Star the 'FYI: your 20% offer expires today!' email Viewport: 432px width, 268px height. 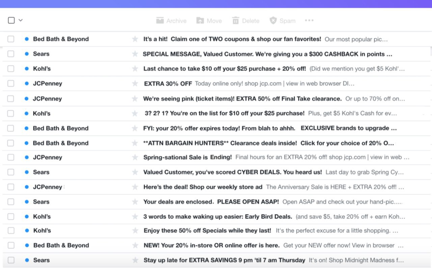(135, 128)
